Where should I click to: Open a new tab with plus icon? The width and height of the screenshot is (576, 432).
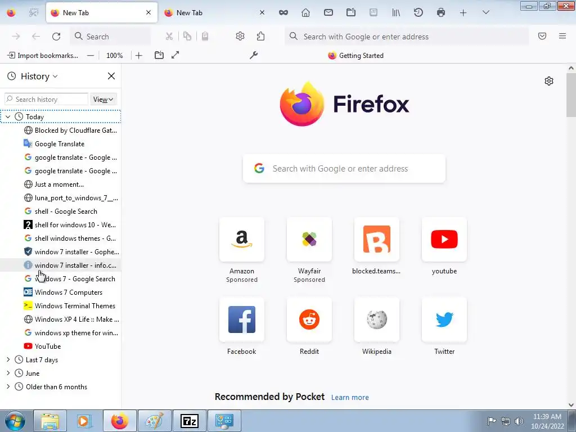[463, 13]
